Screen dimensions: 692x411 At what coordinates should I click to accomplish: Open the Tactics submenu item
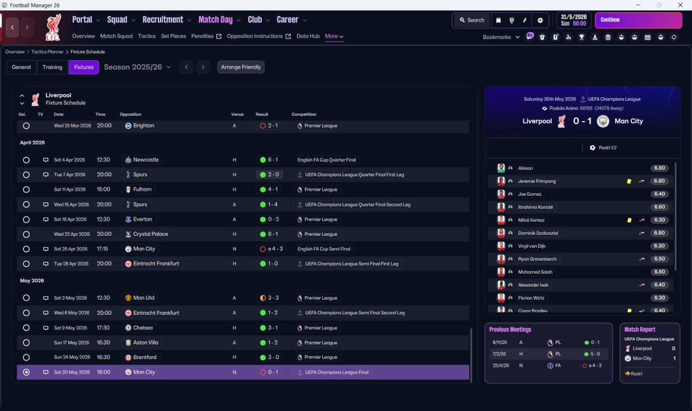point(147,36)
